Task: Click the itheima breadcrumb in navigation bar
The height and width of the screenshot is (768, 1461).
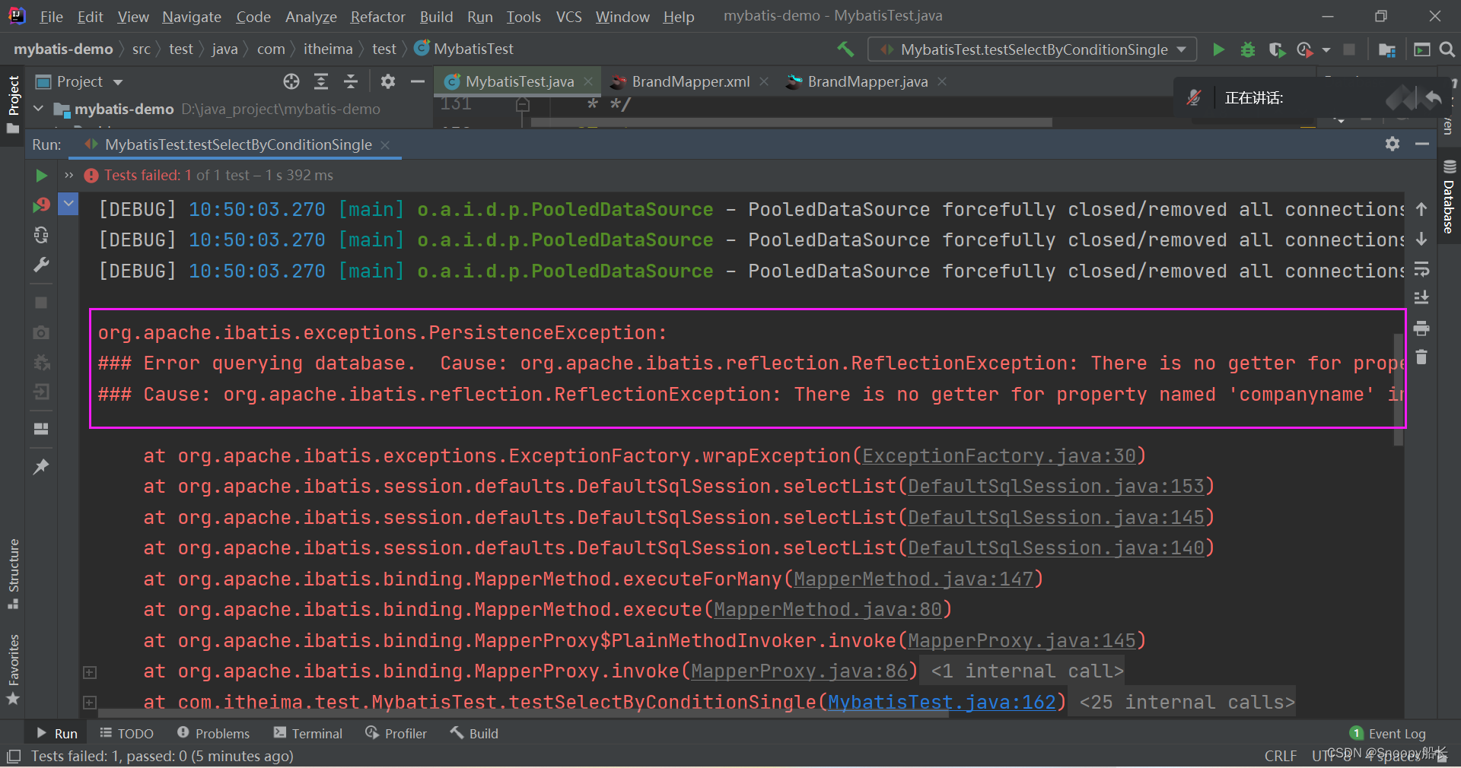Action: coord(328,49)
